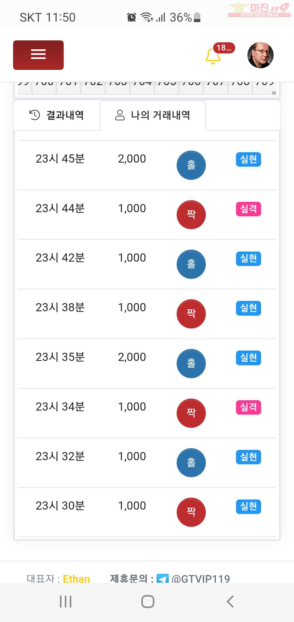Tap Android recent apps navigation button

66,602
